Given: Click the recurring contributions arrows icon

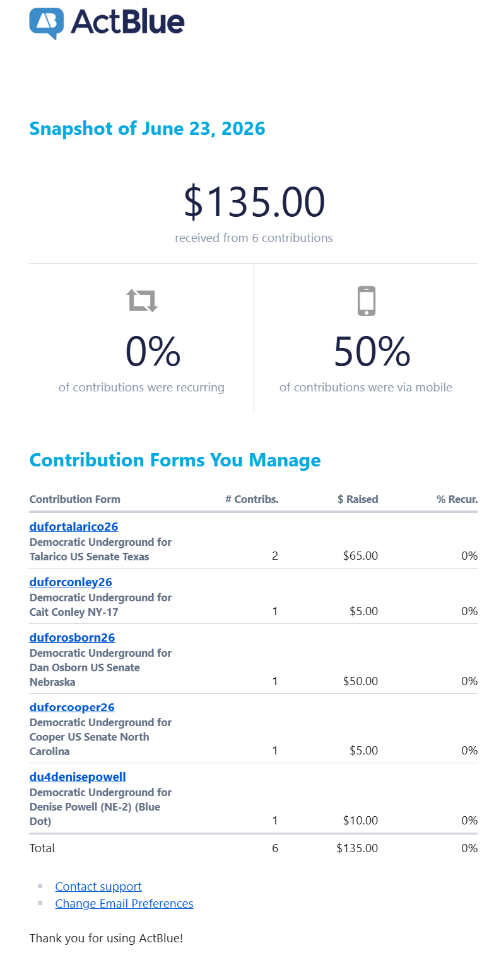Looking at the screenshot, I should 142,301.
